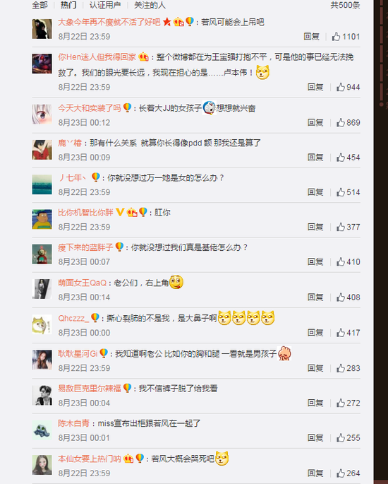Select the 全部 comments tab
Screen dimensions: 388x484
point(40,5)
